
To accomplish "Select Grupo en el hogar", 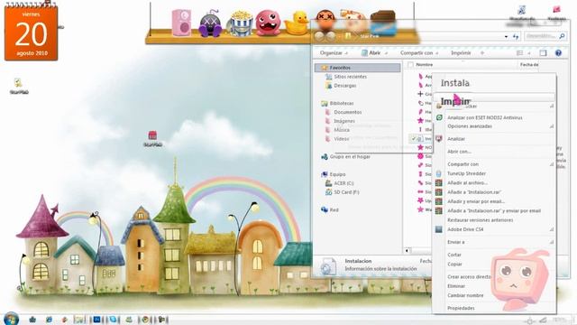I will 350,156.
